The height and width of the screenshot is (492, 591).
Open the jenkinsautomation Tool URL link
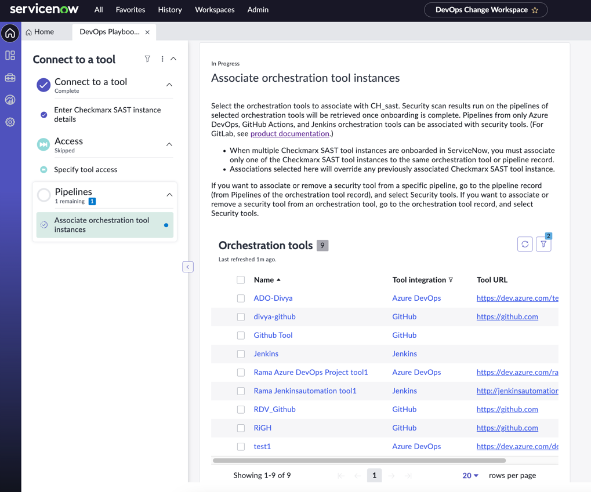517,391
